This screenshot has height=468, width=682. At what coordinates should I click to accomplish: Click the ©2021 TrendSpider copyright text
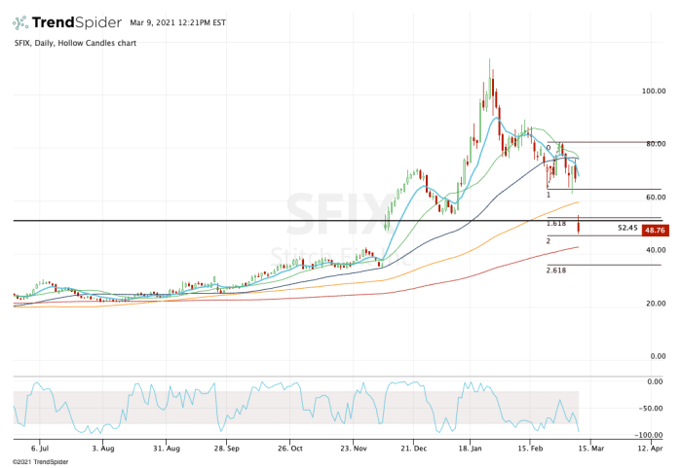pyautogui.click(x=38, y=461)
